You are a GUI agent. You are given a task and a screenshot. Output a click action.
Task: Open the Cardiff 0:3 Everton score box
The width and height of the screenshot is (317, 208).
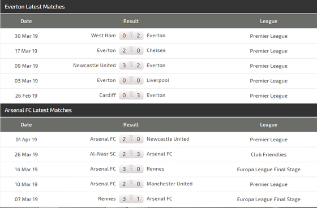(131, 96)
